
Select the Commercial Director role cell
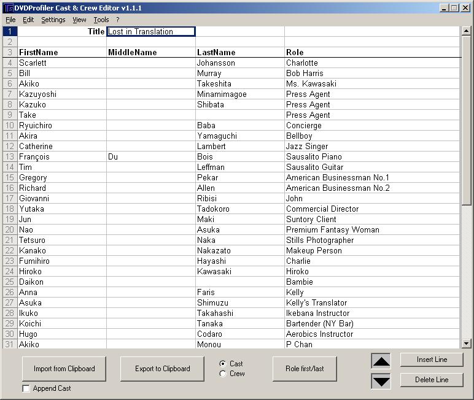tap(372, 209)
